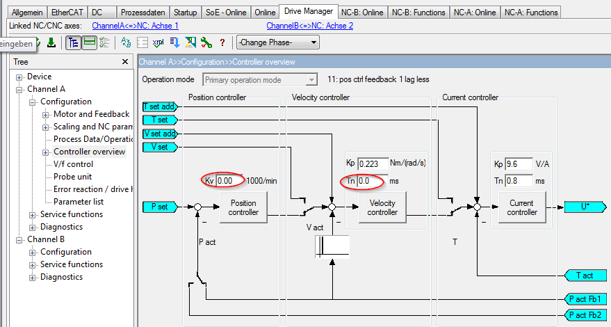Close the Tree panel with the X
611x327 pixels.
[x=124, y=62]
